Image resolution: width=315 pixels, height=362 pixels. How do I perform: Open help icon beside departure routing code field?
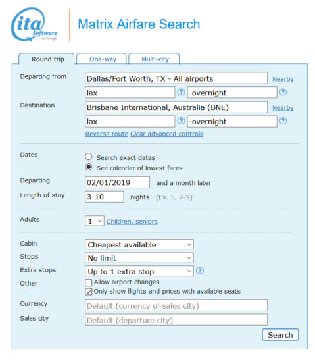181,92
